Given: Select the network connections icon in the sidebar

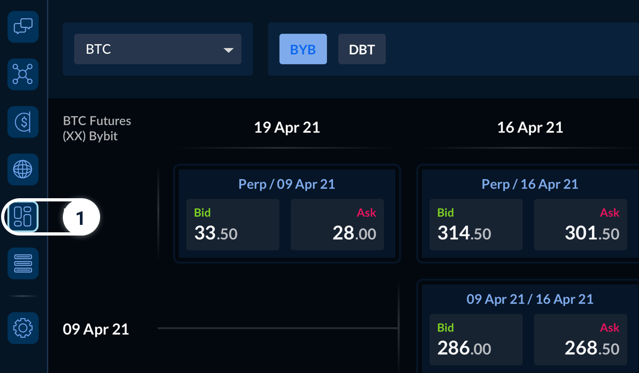Looking at the screenshot, I should click(23, 74).
